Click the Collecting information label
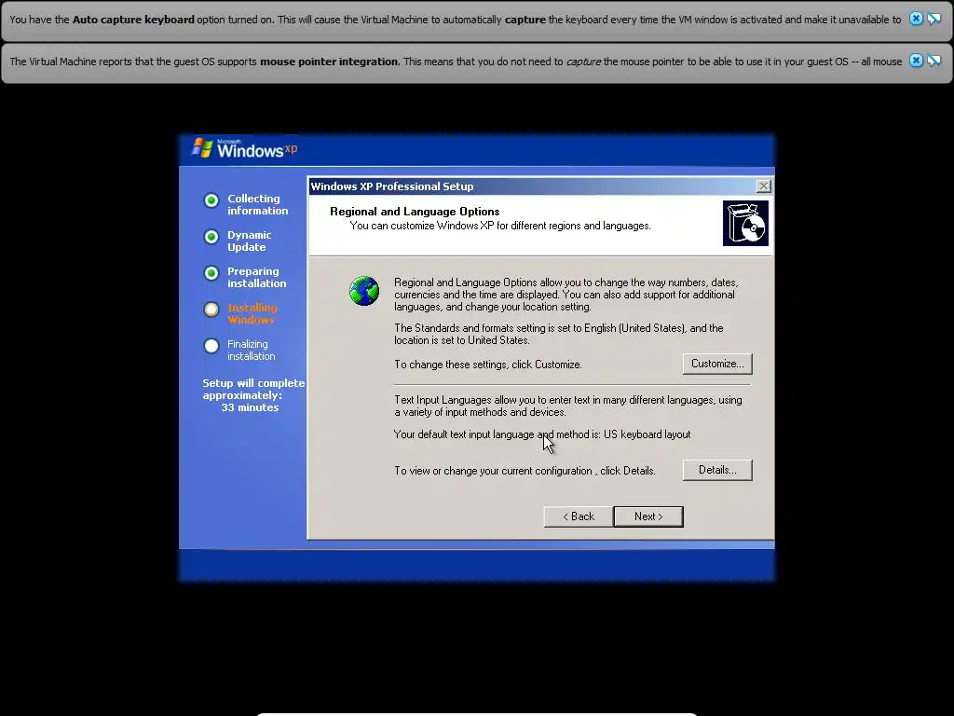This screenshot has height=716, width=954. click(x=257, y=204)
